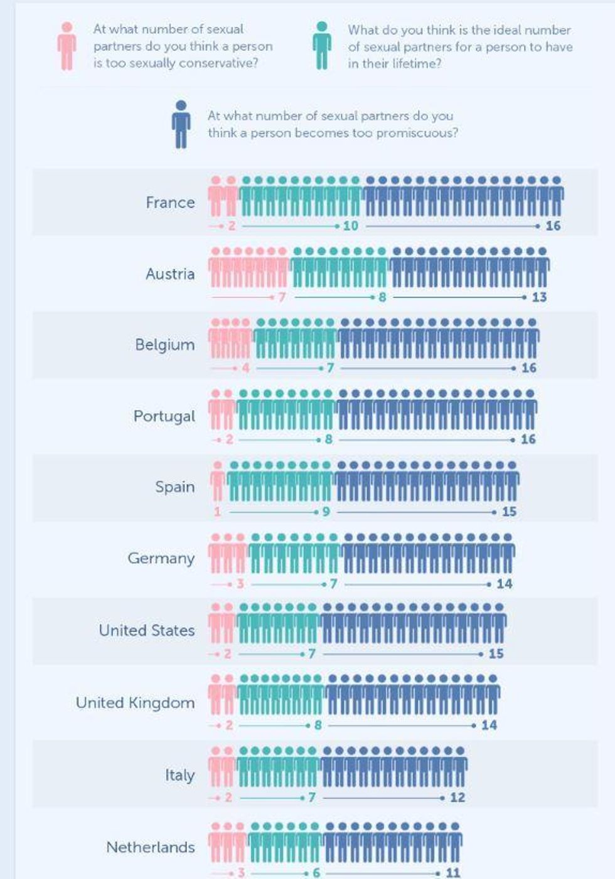The width and height of the screenshot is (615, 879).
Task: Click the teal person legend icon
Action: click(x=322, y=46)
